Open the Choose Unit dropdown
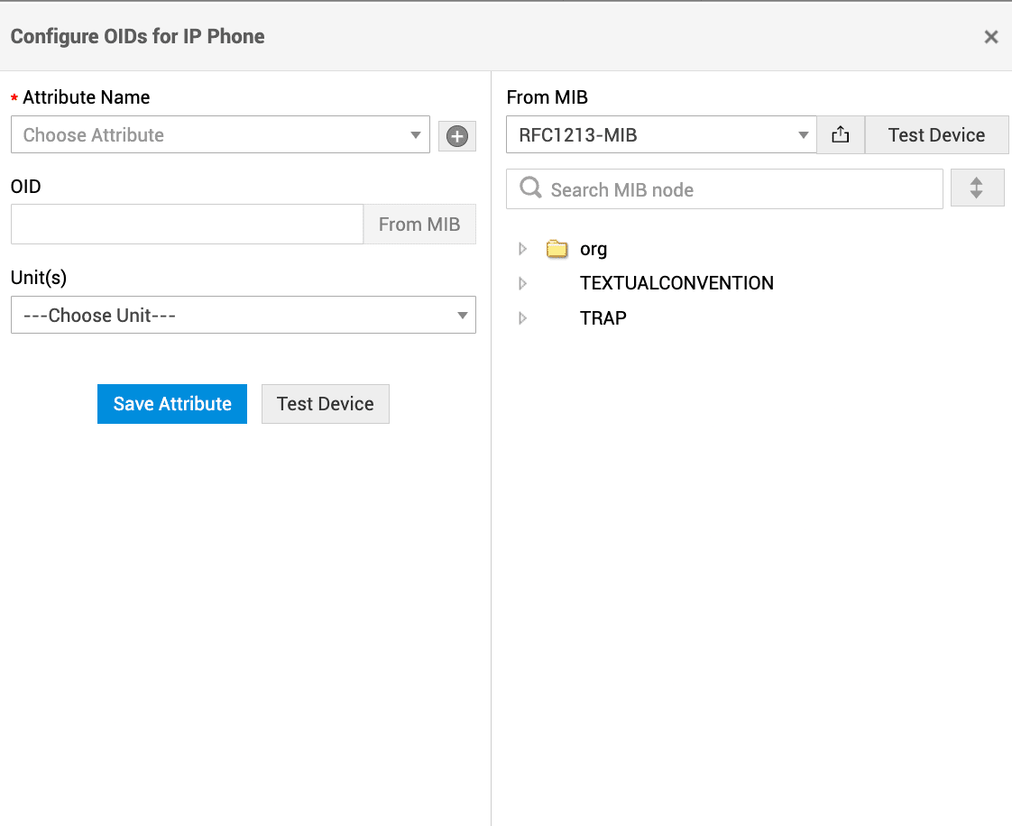Image resolution: width=1012 pixels, height=826 pixels. [243, 316]
